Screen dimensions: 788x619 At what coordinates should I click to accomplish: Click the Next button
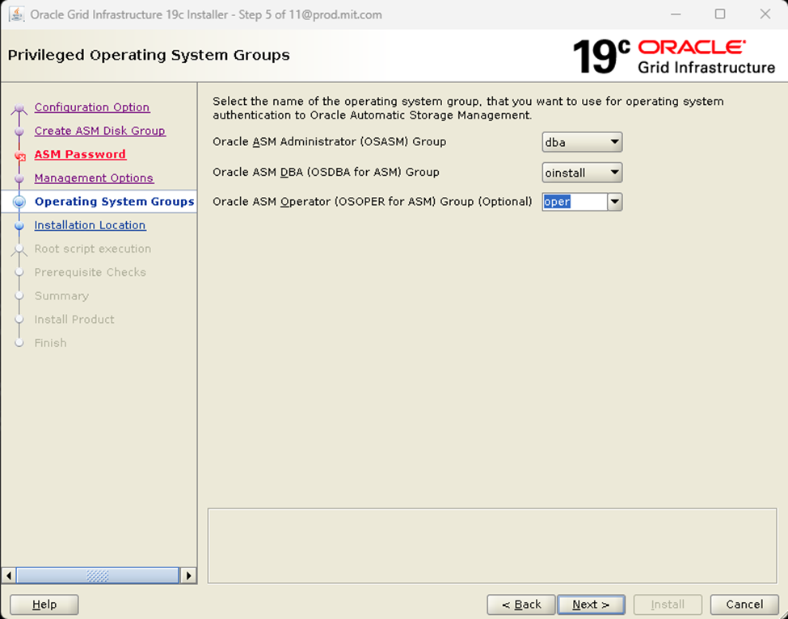coord(591,604)
